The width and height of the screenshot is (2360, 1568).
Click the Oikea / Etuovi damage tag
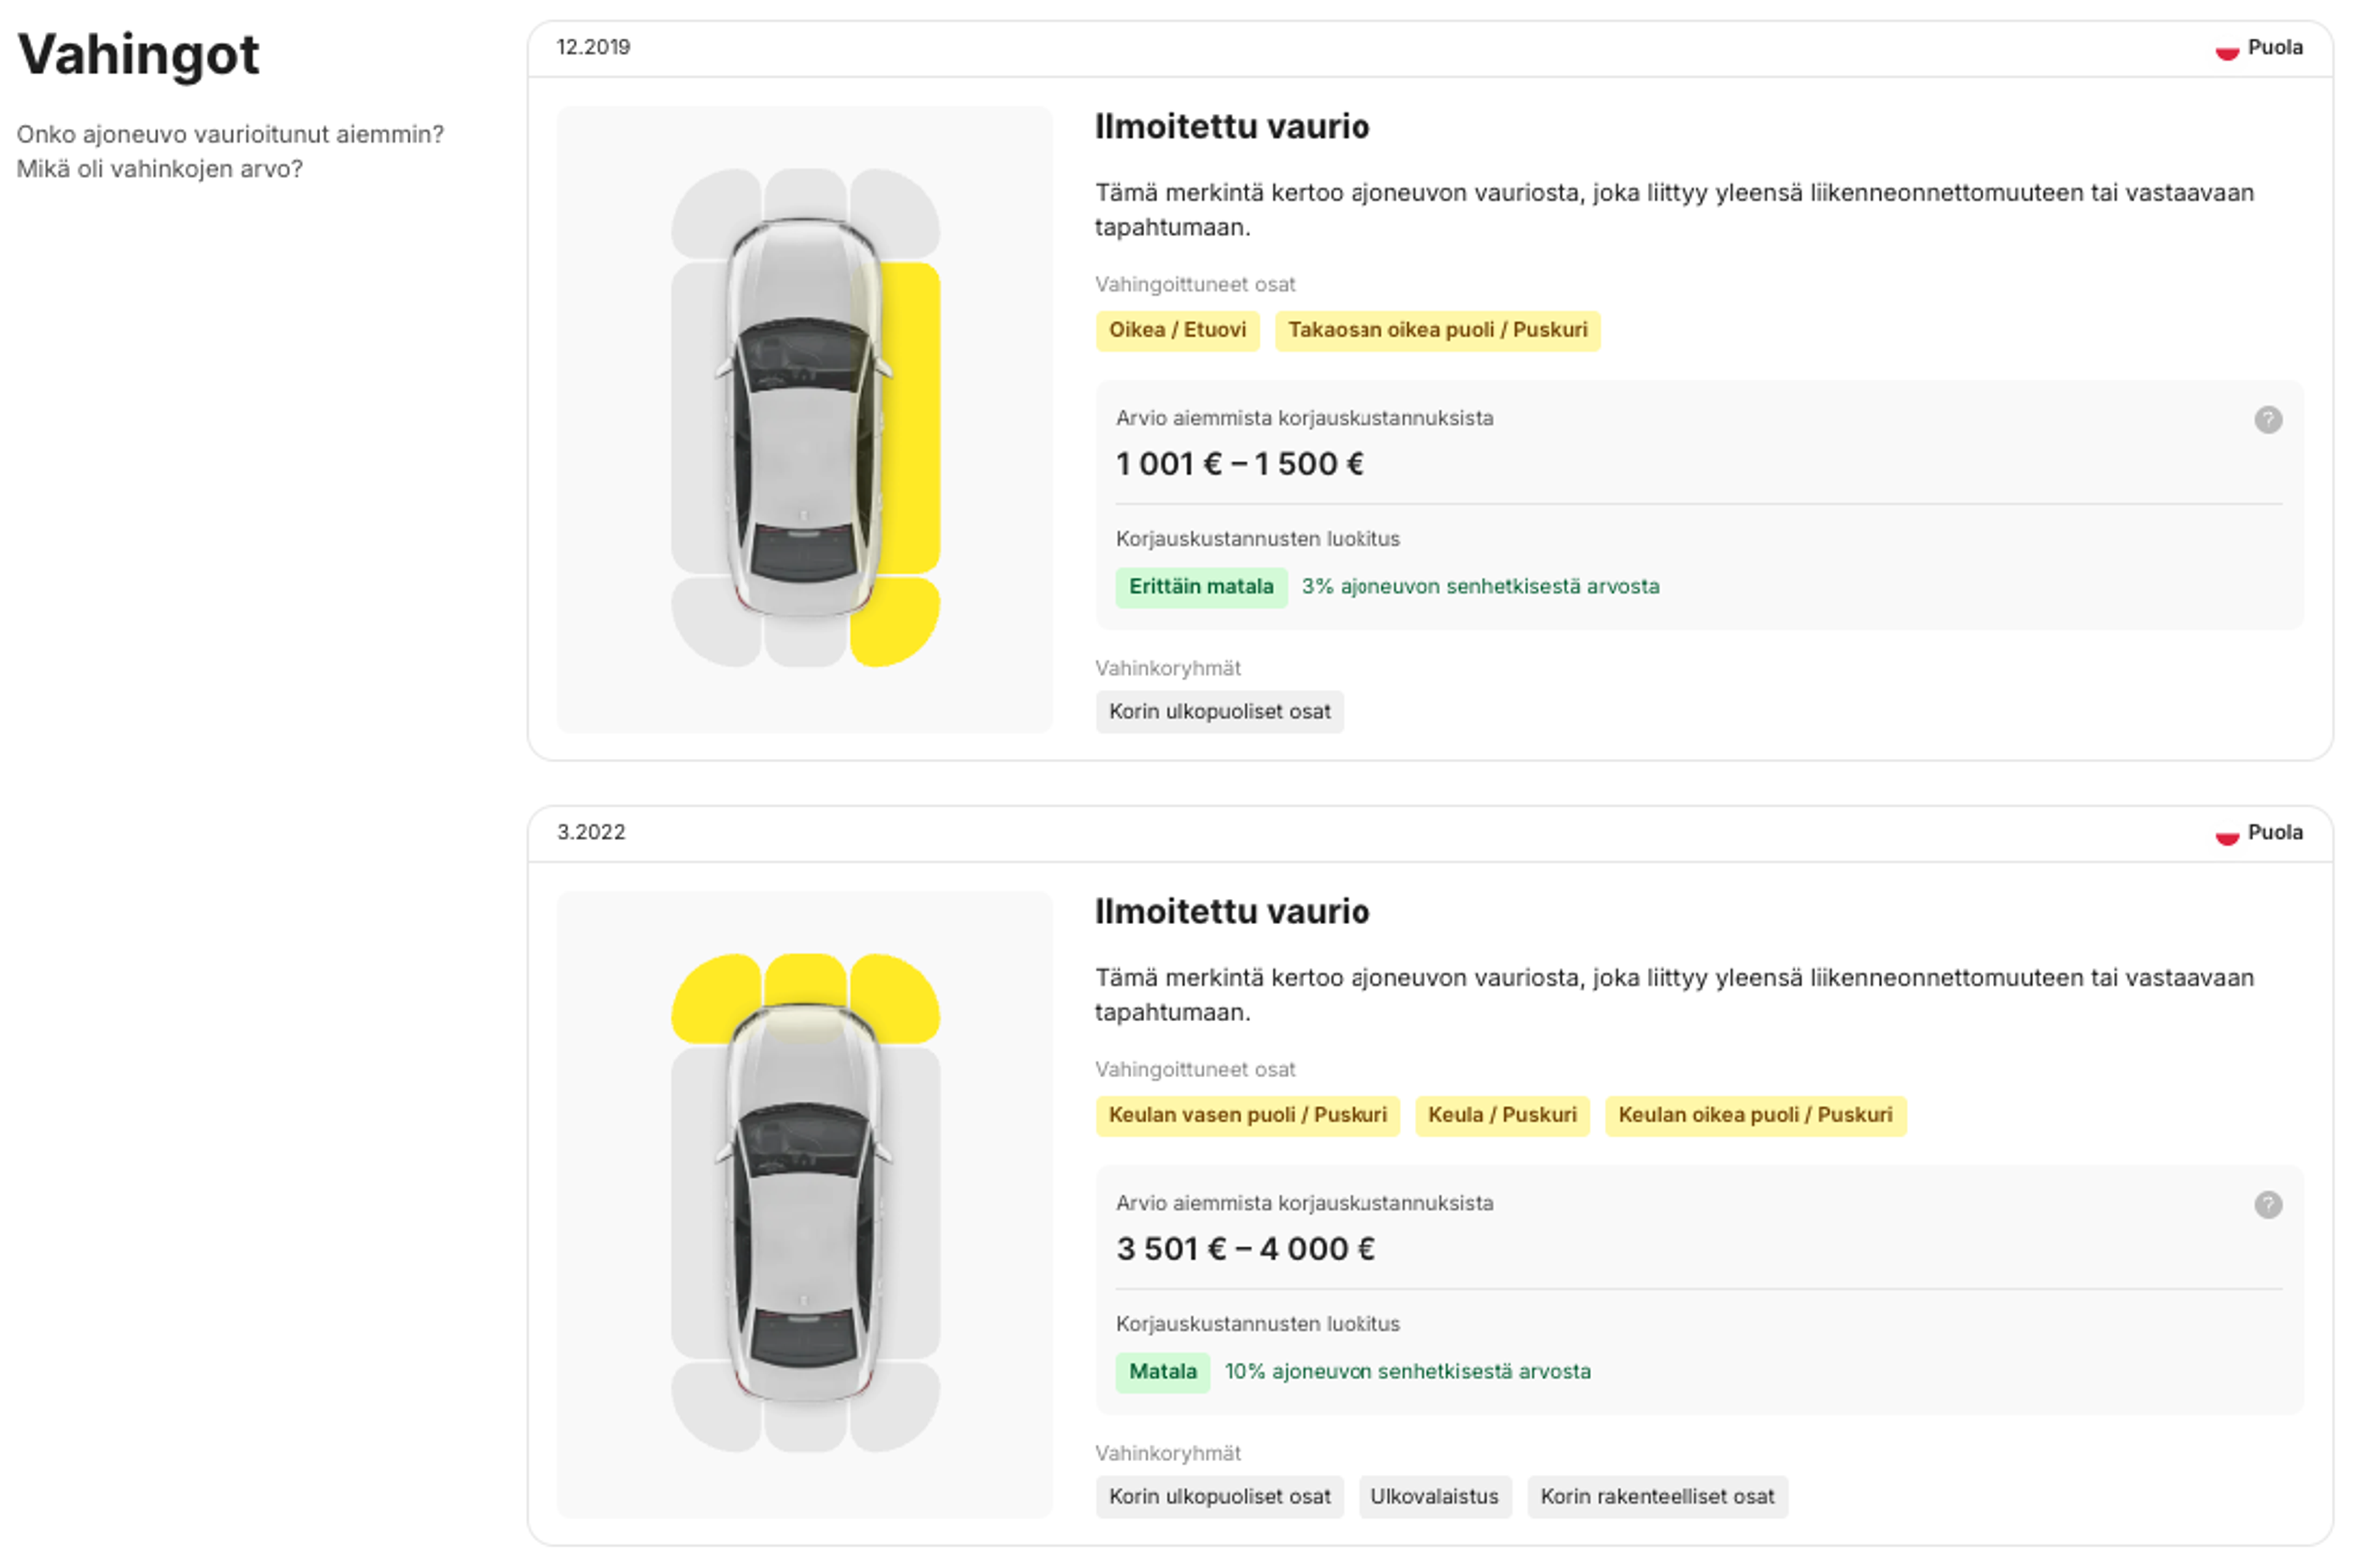click(x=1177, y=331)
